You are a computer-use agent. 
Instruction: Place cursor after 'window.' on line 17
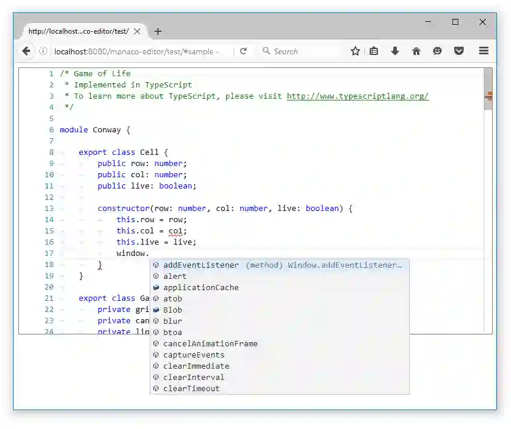[149, 253]
